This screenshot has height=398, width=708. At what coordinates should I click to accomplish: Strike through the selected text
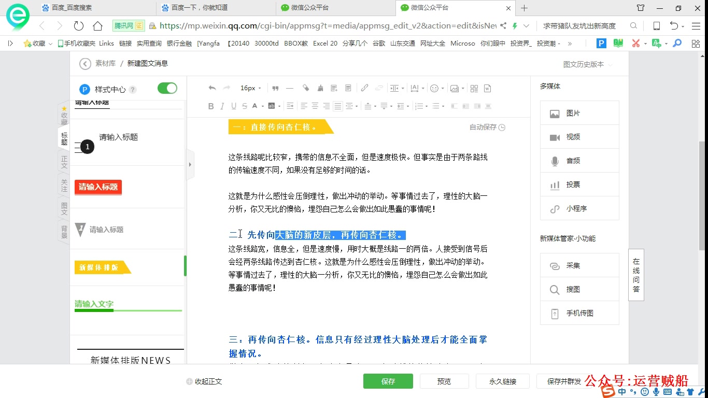click(x=245, y=106)
